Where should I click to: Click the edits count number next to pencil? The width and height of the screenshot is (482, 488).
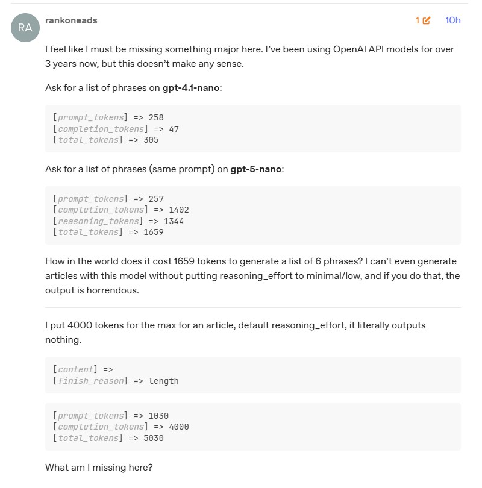(417, 20)
